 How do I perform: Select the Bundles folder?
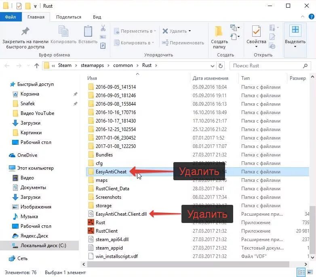(104, 155)
